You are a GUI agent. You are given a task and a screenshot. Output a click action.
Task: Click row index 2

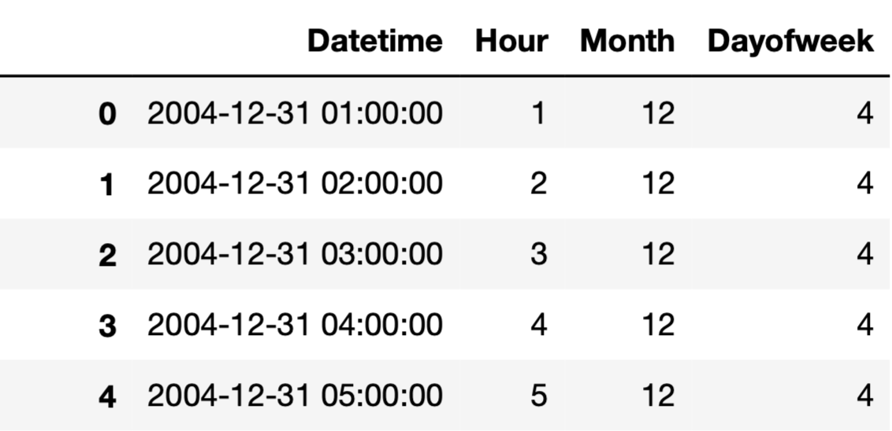[x=107, y=255]
